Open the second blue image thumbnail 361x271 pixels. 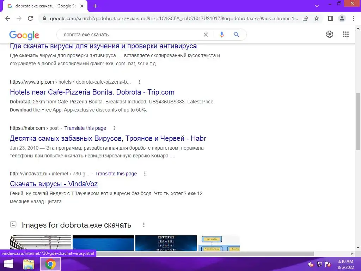[103, 243]
